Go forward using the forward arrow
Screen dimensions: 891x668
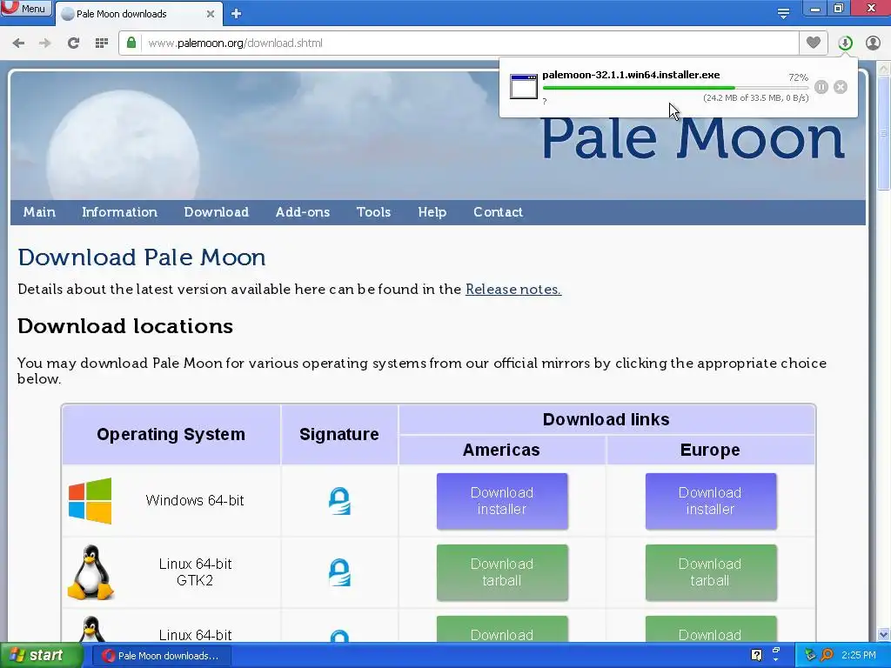point(45,43)
